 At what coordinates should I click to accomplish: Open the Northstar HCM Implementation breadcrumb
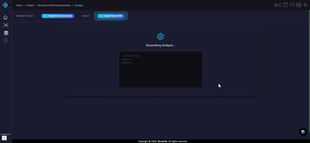coord(54,5)
